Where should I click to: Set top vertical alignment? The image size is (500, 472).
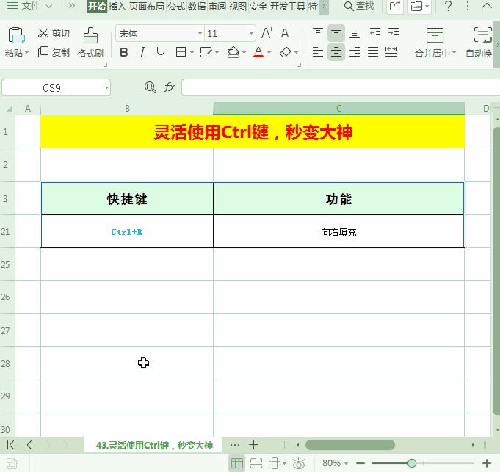318,33
